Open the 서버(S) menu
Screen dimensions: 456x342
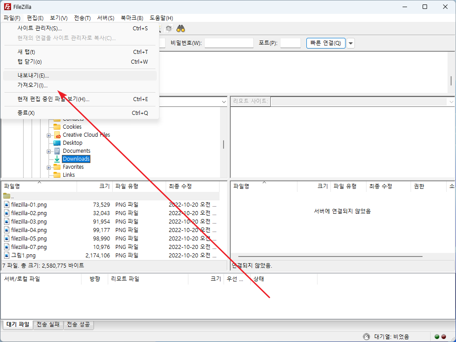pos(106,18)
